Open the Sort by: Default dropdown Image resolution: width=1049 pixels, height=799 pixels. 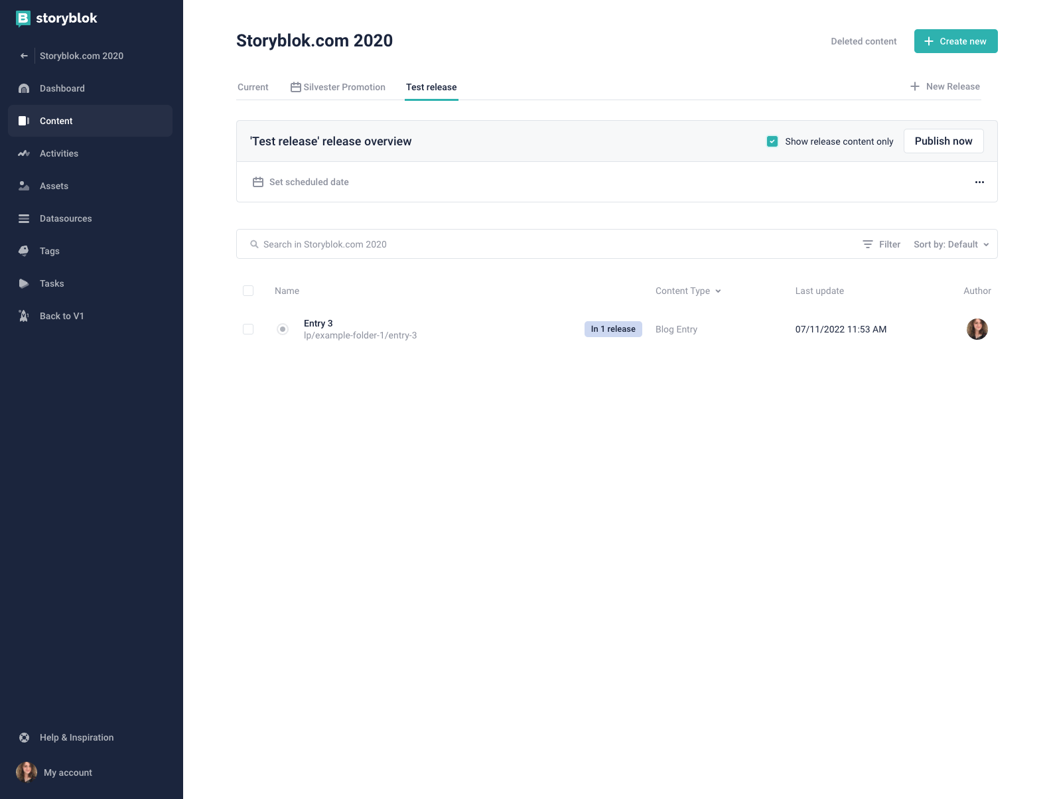[x=951, y=244]
